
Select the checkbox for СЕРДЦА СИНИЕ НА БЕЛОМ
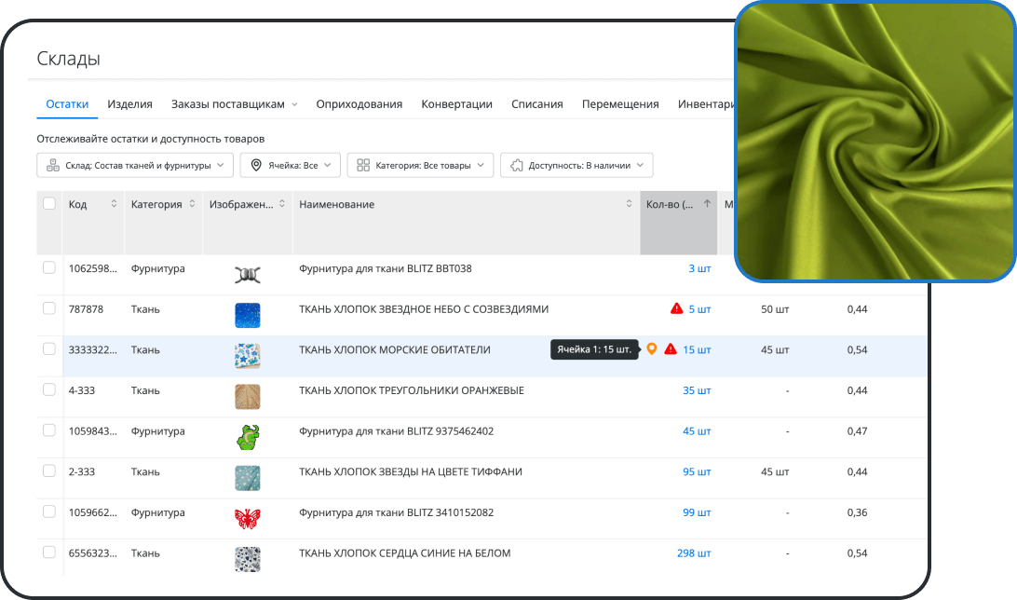pyautogui.click(x=48, y=552)
